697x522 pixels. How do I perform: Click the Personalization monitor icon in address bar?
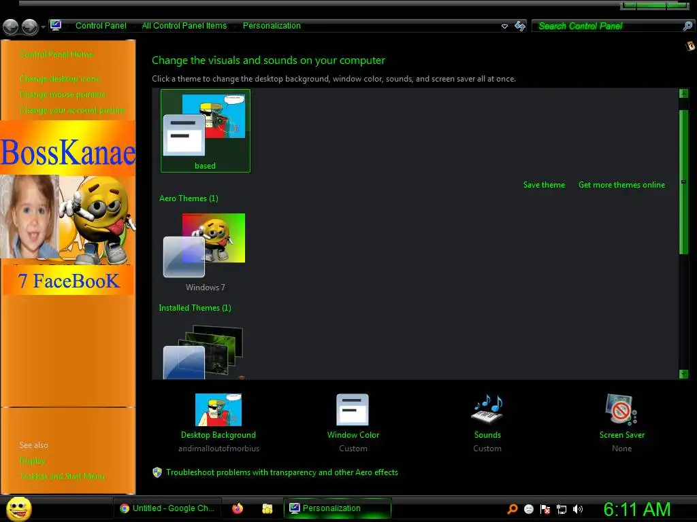tap(56, 25)
